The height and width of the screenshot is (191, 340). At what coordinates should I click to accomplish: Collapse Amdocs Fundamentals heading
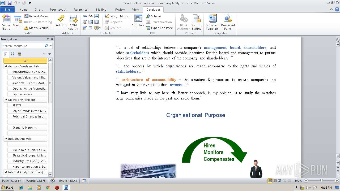tap(6, 66)
